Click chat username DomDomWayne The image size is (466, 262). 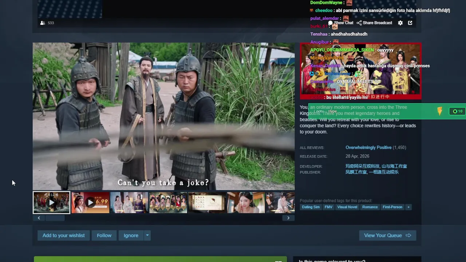click(326, 3)
